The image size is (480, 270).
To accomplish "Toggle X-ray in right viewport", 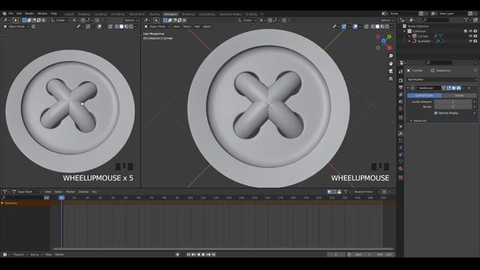I will [x=367, y=27].
